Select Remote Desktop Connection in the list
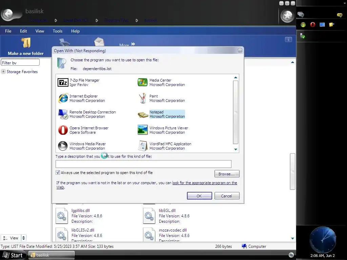Viewport: 347px width, 260px height. click(x=87, y=114)
